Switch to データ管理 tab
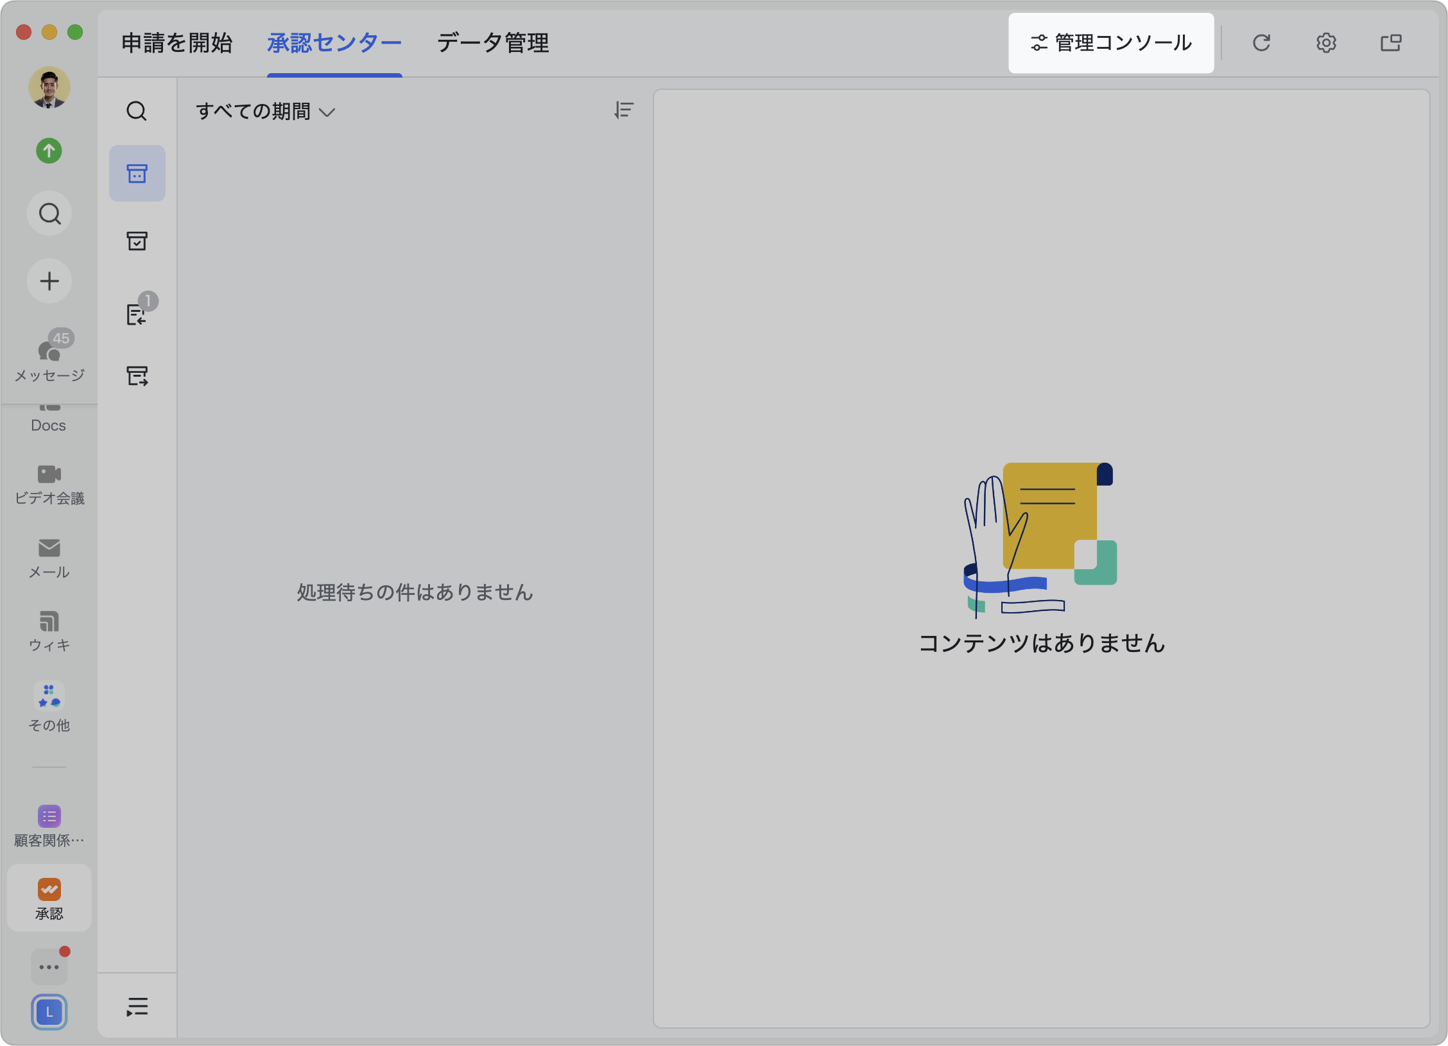Screen dimensions: 1448x1046 tap(493, 43)
